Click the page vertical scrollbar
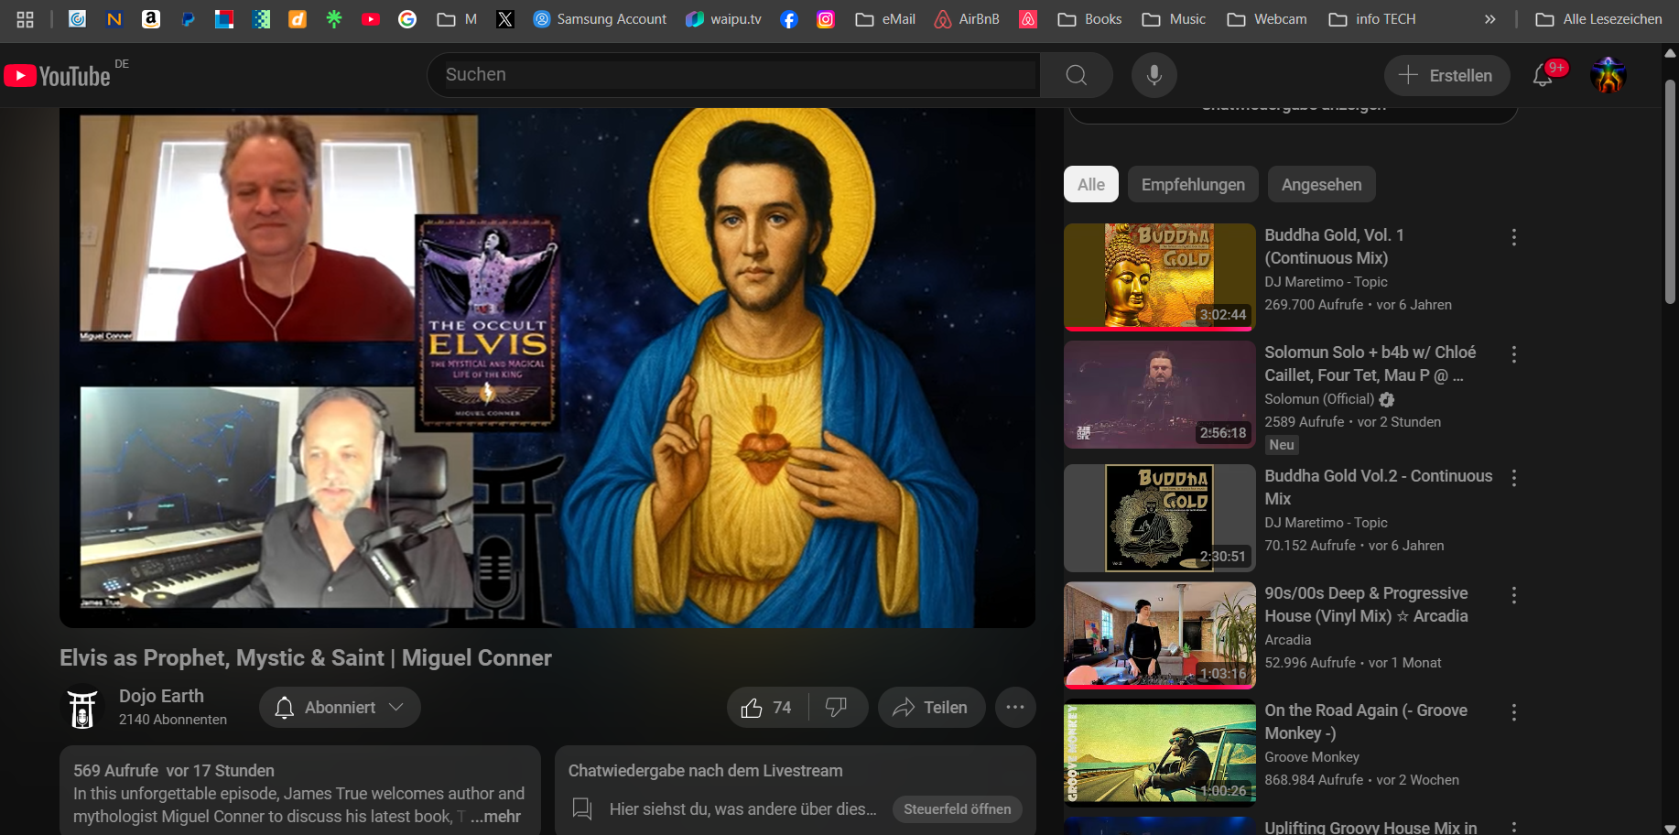This screenshot has width=1679, height=835. click(1670, 192)
